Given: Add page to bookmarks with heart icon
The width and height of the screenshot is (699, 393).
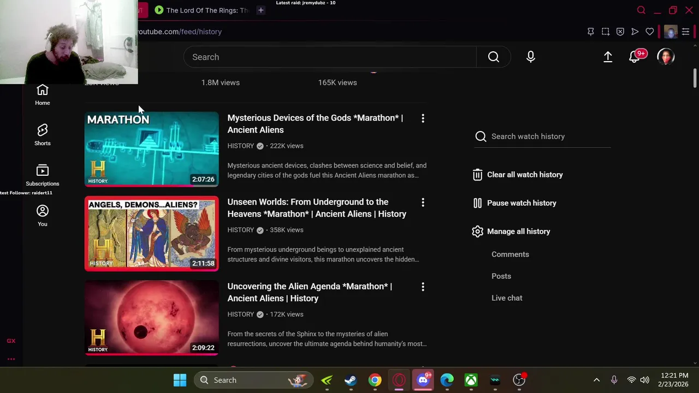Looking at the screenshot, I should click(x=650, y=32).
